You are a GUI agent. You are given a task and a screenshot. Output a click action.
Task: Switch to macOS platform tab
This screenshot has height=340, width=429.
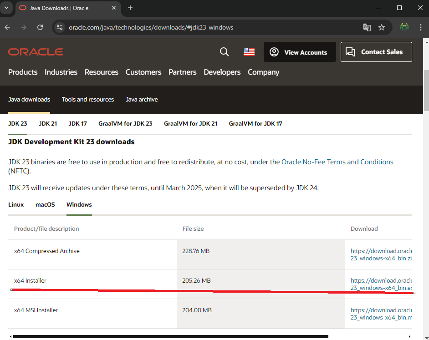click(x=45, y=205)
